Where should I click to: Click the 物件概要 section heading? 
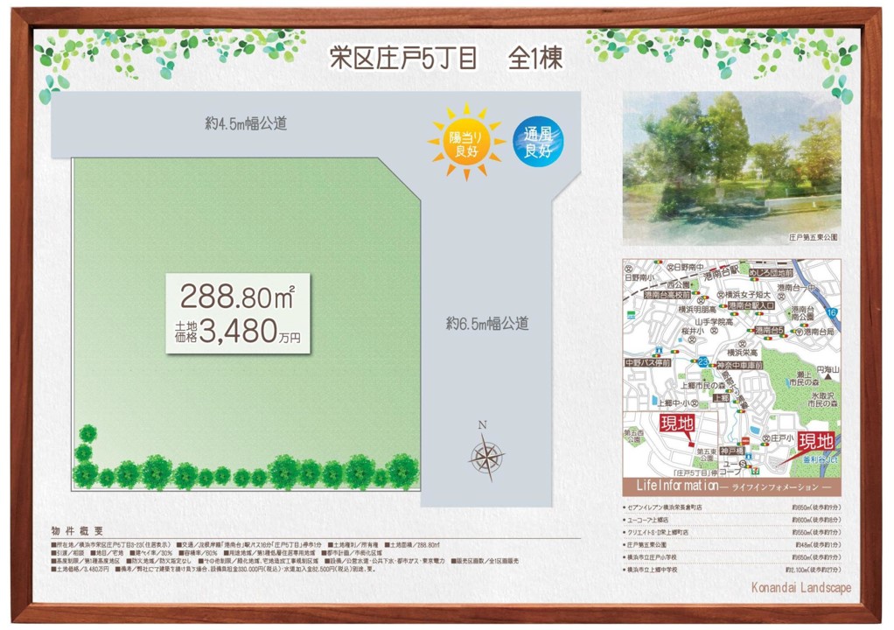[78, 530]
